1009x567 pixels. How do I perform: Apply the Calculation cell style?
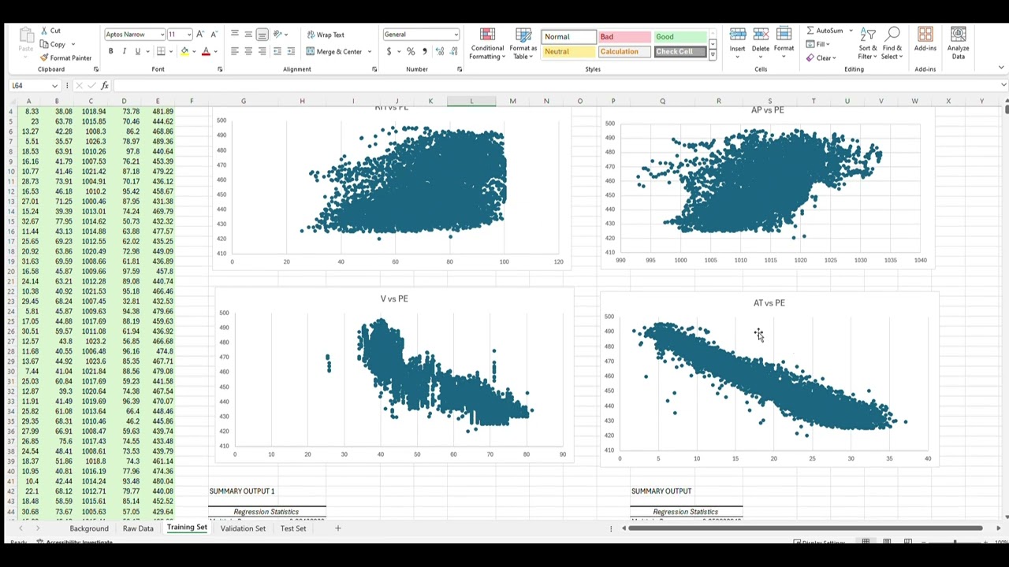pyautogui.click(x=624, y=52)
